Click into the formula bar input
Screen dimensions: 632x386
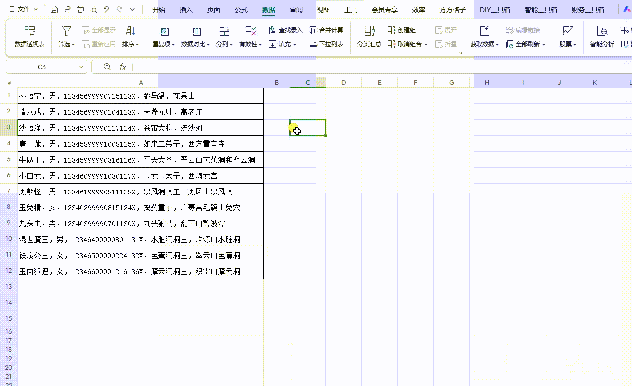click(x=381, y=67)
